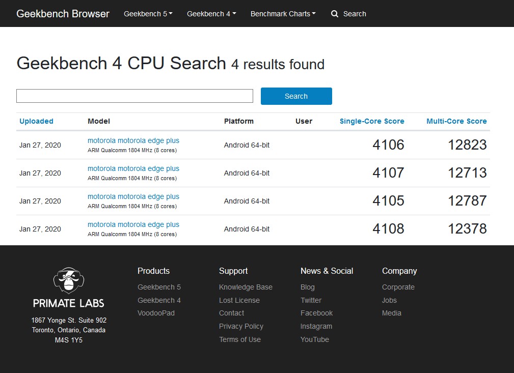Focus the CPU search text field

coord(134,96)
